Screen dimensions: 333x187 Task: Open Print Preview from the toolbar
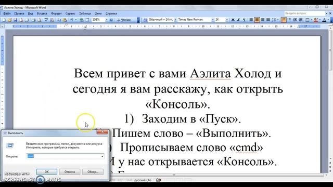40,20
